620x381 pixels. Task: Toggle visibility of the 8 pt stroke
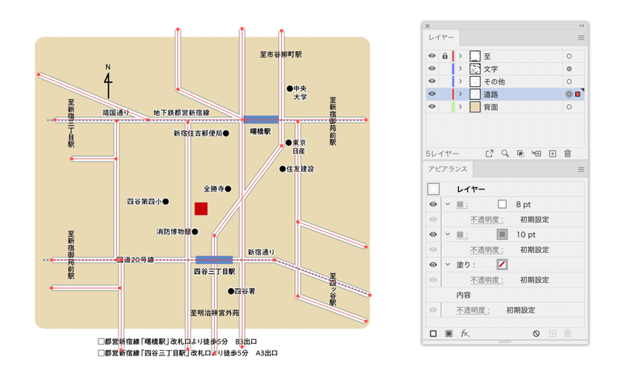click(x=433, y=204)
